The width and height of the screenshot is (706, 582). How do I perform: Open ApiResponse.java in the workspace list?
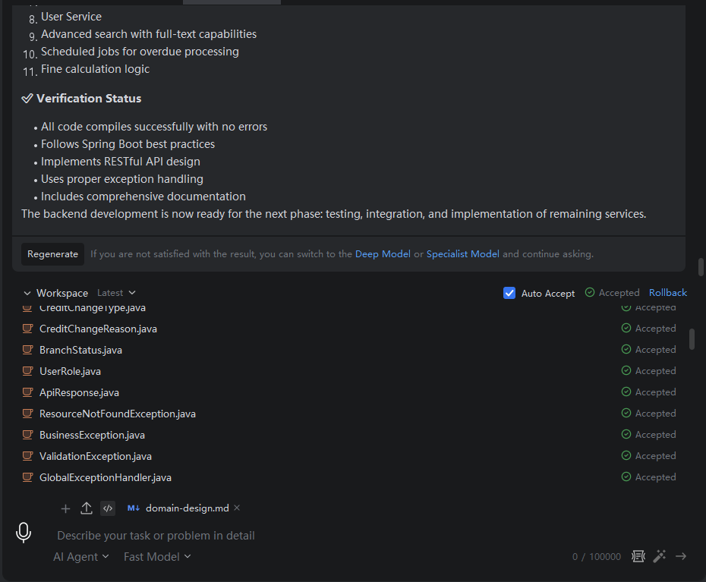[x=79, y=392]
